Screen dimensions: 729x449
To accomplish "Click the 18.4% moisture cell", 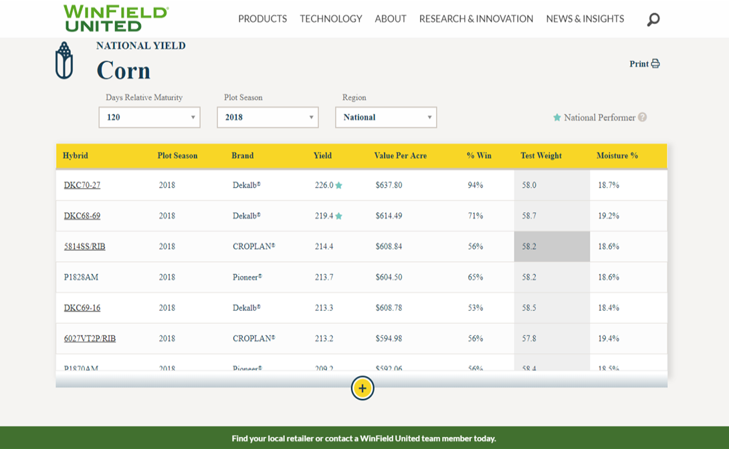I will coord(608,307).
